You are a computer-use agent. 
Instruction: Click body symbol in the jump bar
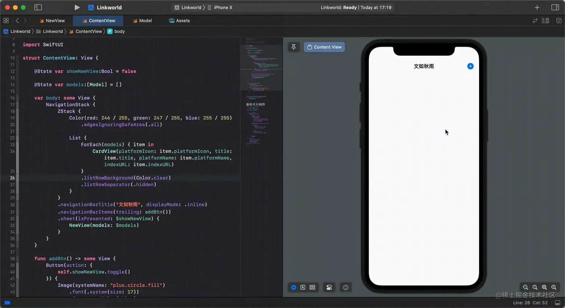pyautogui.click(x=116, y=31)
